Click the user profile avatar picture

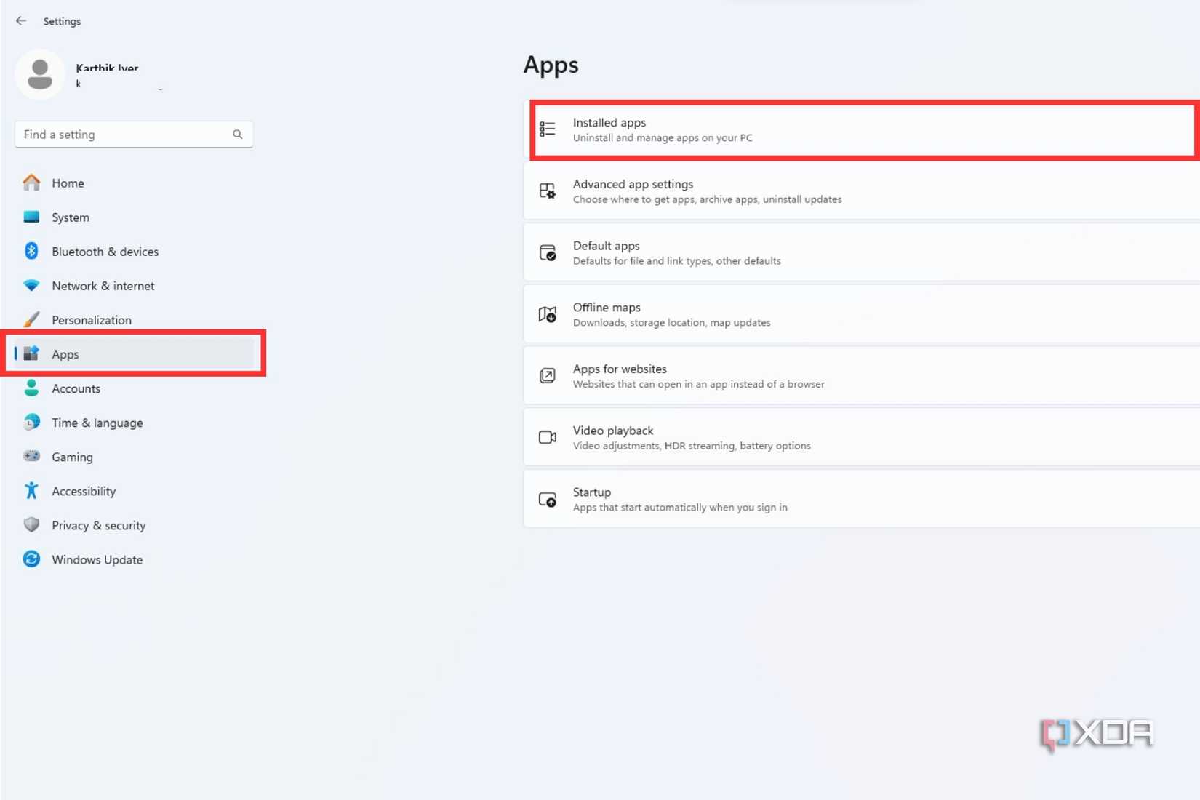[40, 74]
